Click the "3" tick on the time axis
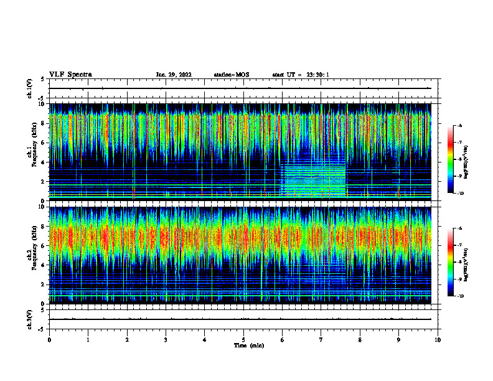The height and width of the screenshot is (381, 493). (166, 340)
